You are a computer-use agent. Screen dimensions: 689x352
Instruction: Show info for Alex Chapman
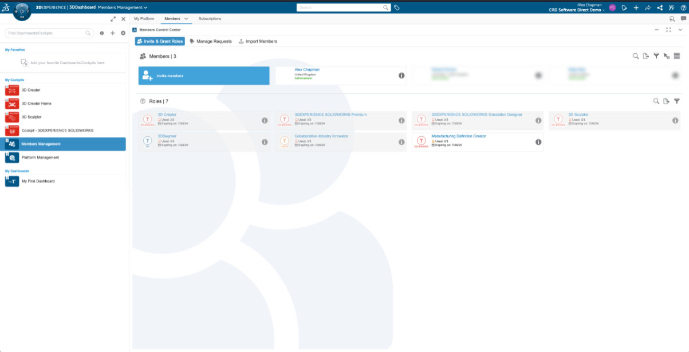(401, 76)
